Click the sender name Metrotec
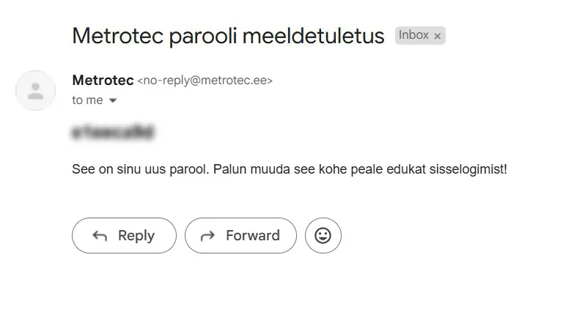Screen dimensions: 574x326 pos(103,80)
